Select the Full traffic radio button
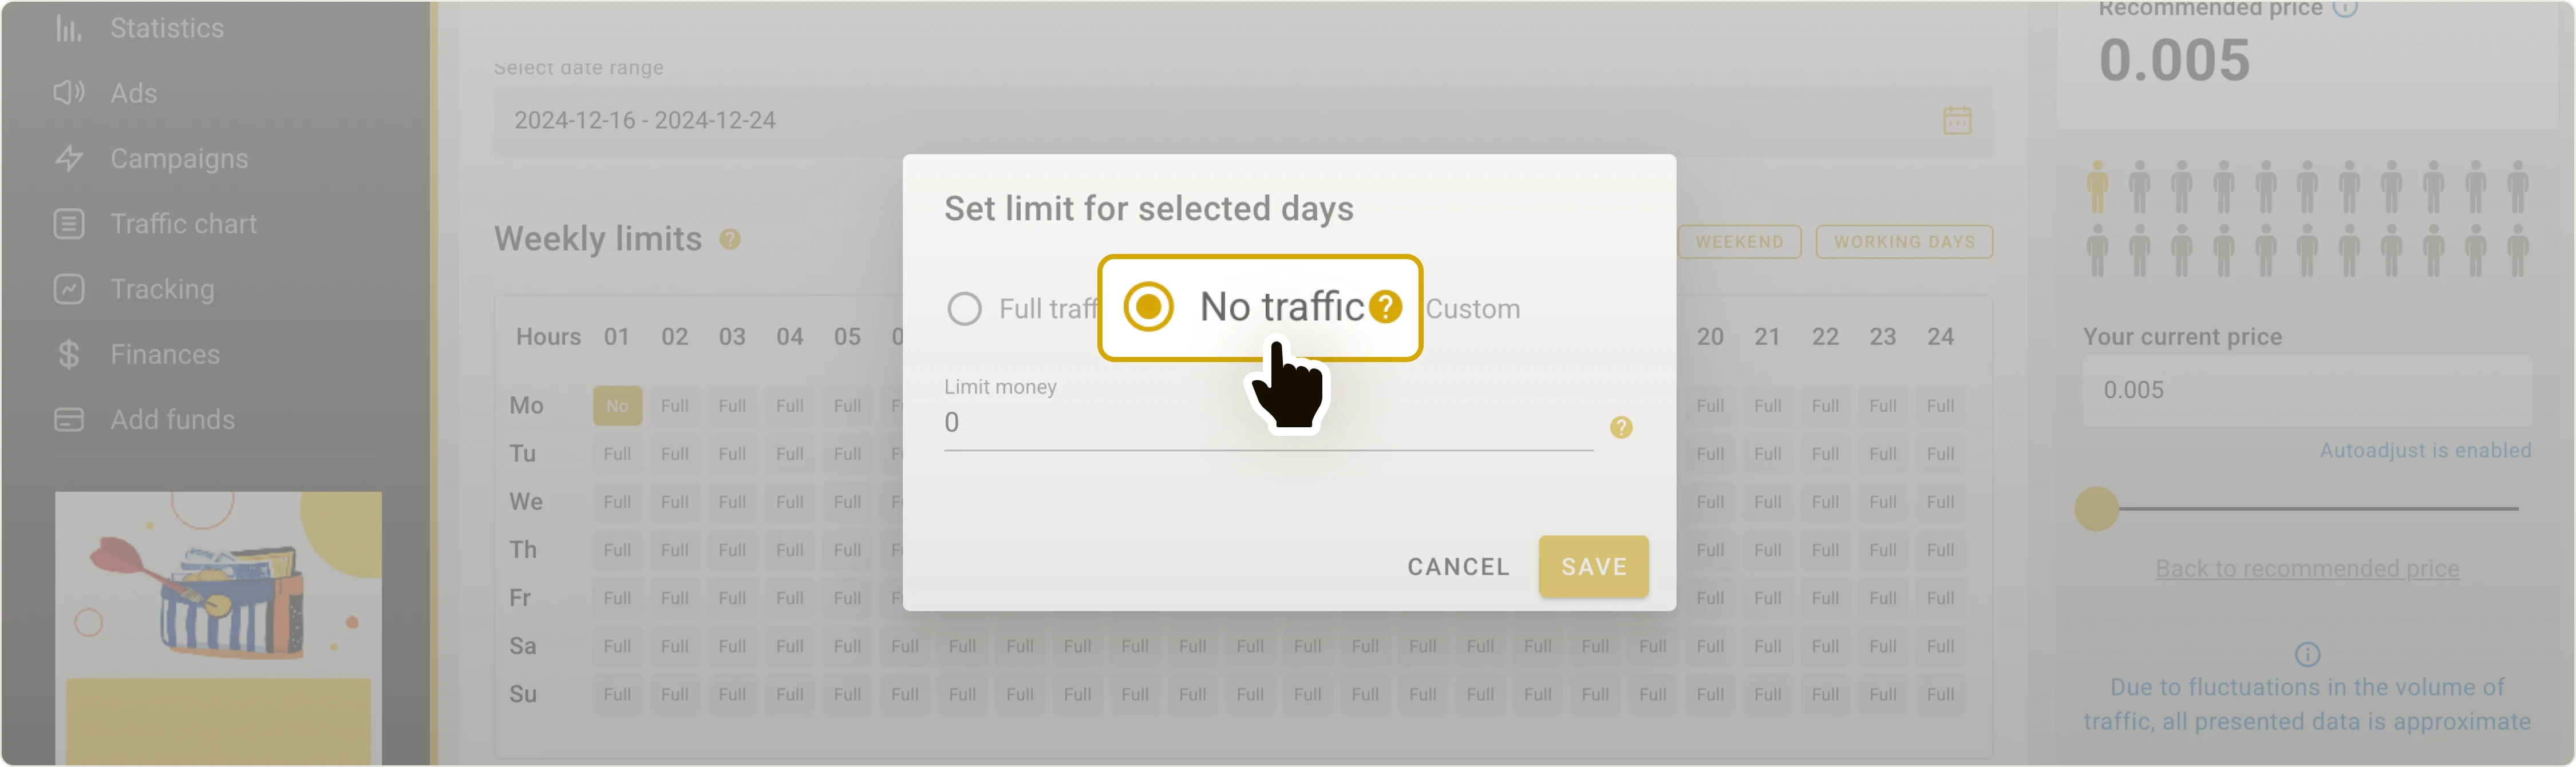 pos(964,309)
